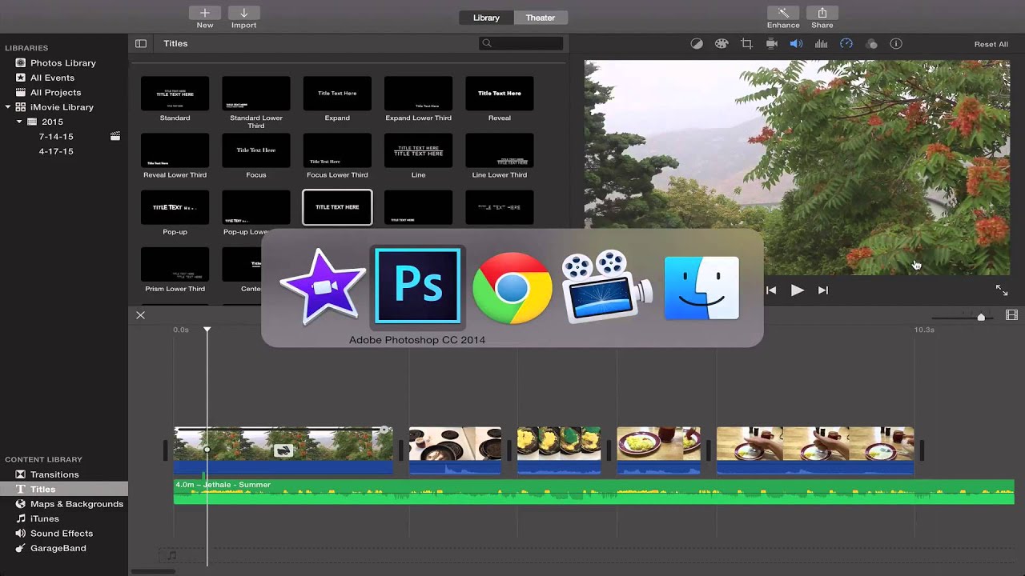Screen dimensions: 1025x576
Task: Open noise reduction and equalizer
Action: point(821,44)
